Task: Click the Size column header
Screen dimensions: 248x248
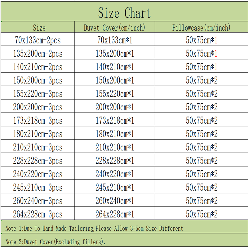Action: coord(39,28)
